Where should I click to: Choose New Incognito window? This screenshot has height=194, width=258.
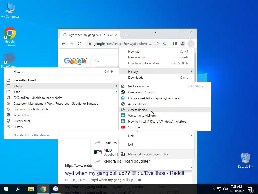pos(156,63)
